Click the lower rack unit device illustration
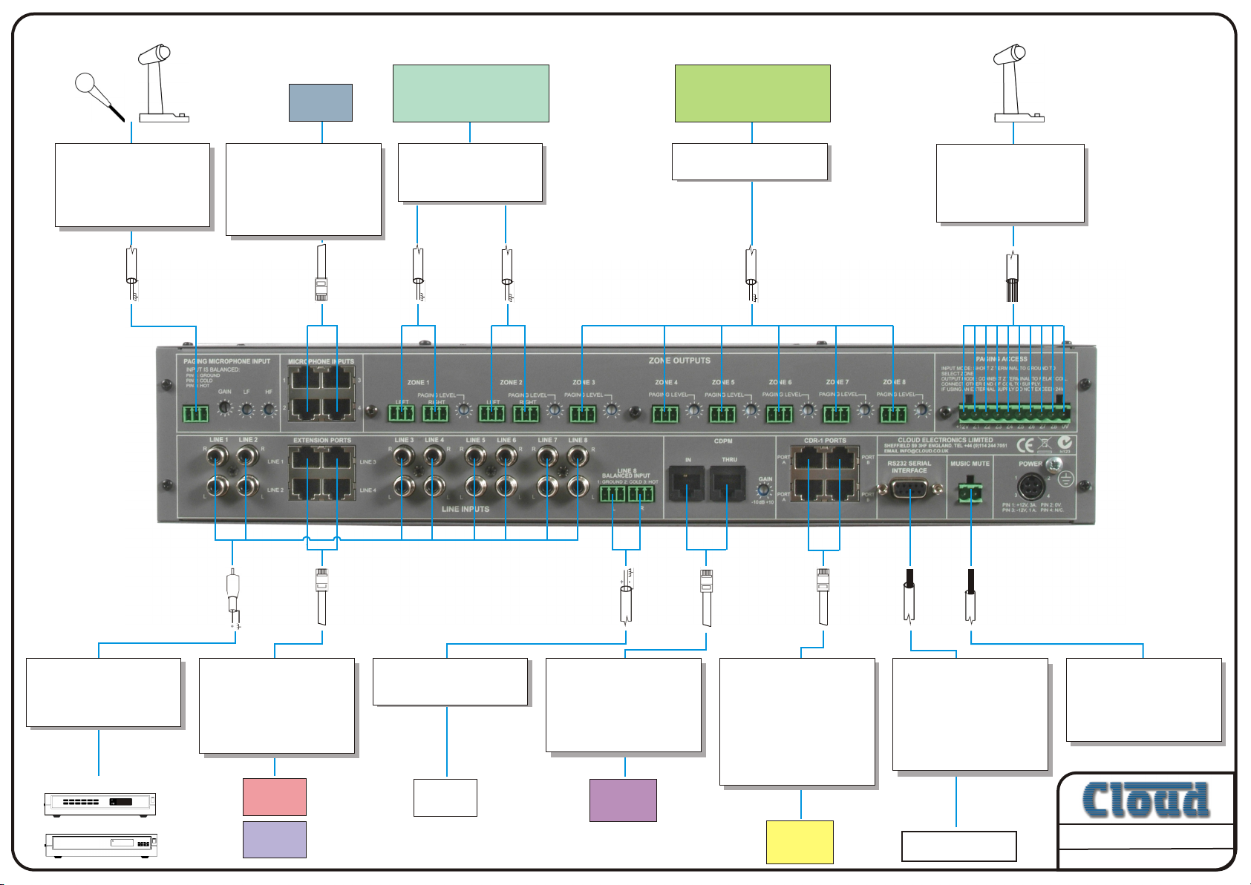Image resolution: width=1251 pixels, height=885 pixels. point(100,845)
